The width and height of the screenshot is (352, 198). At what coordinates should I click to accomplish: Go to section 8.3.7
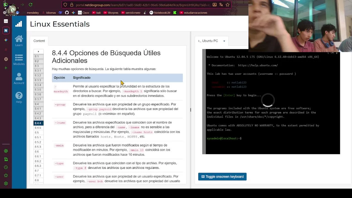38,99
